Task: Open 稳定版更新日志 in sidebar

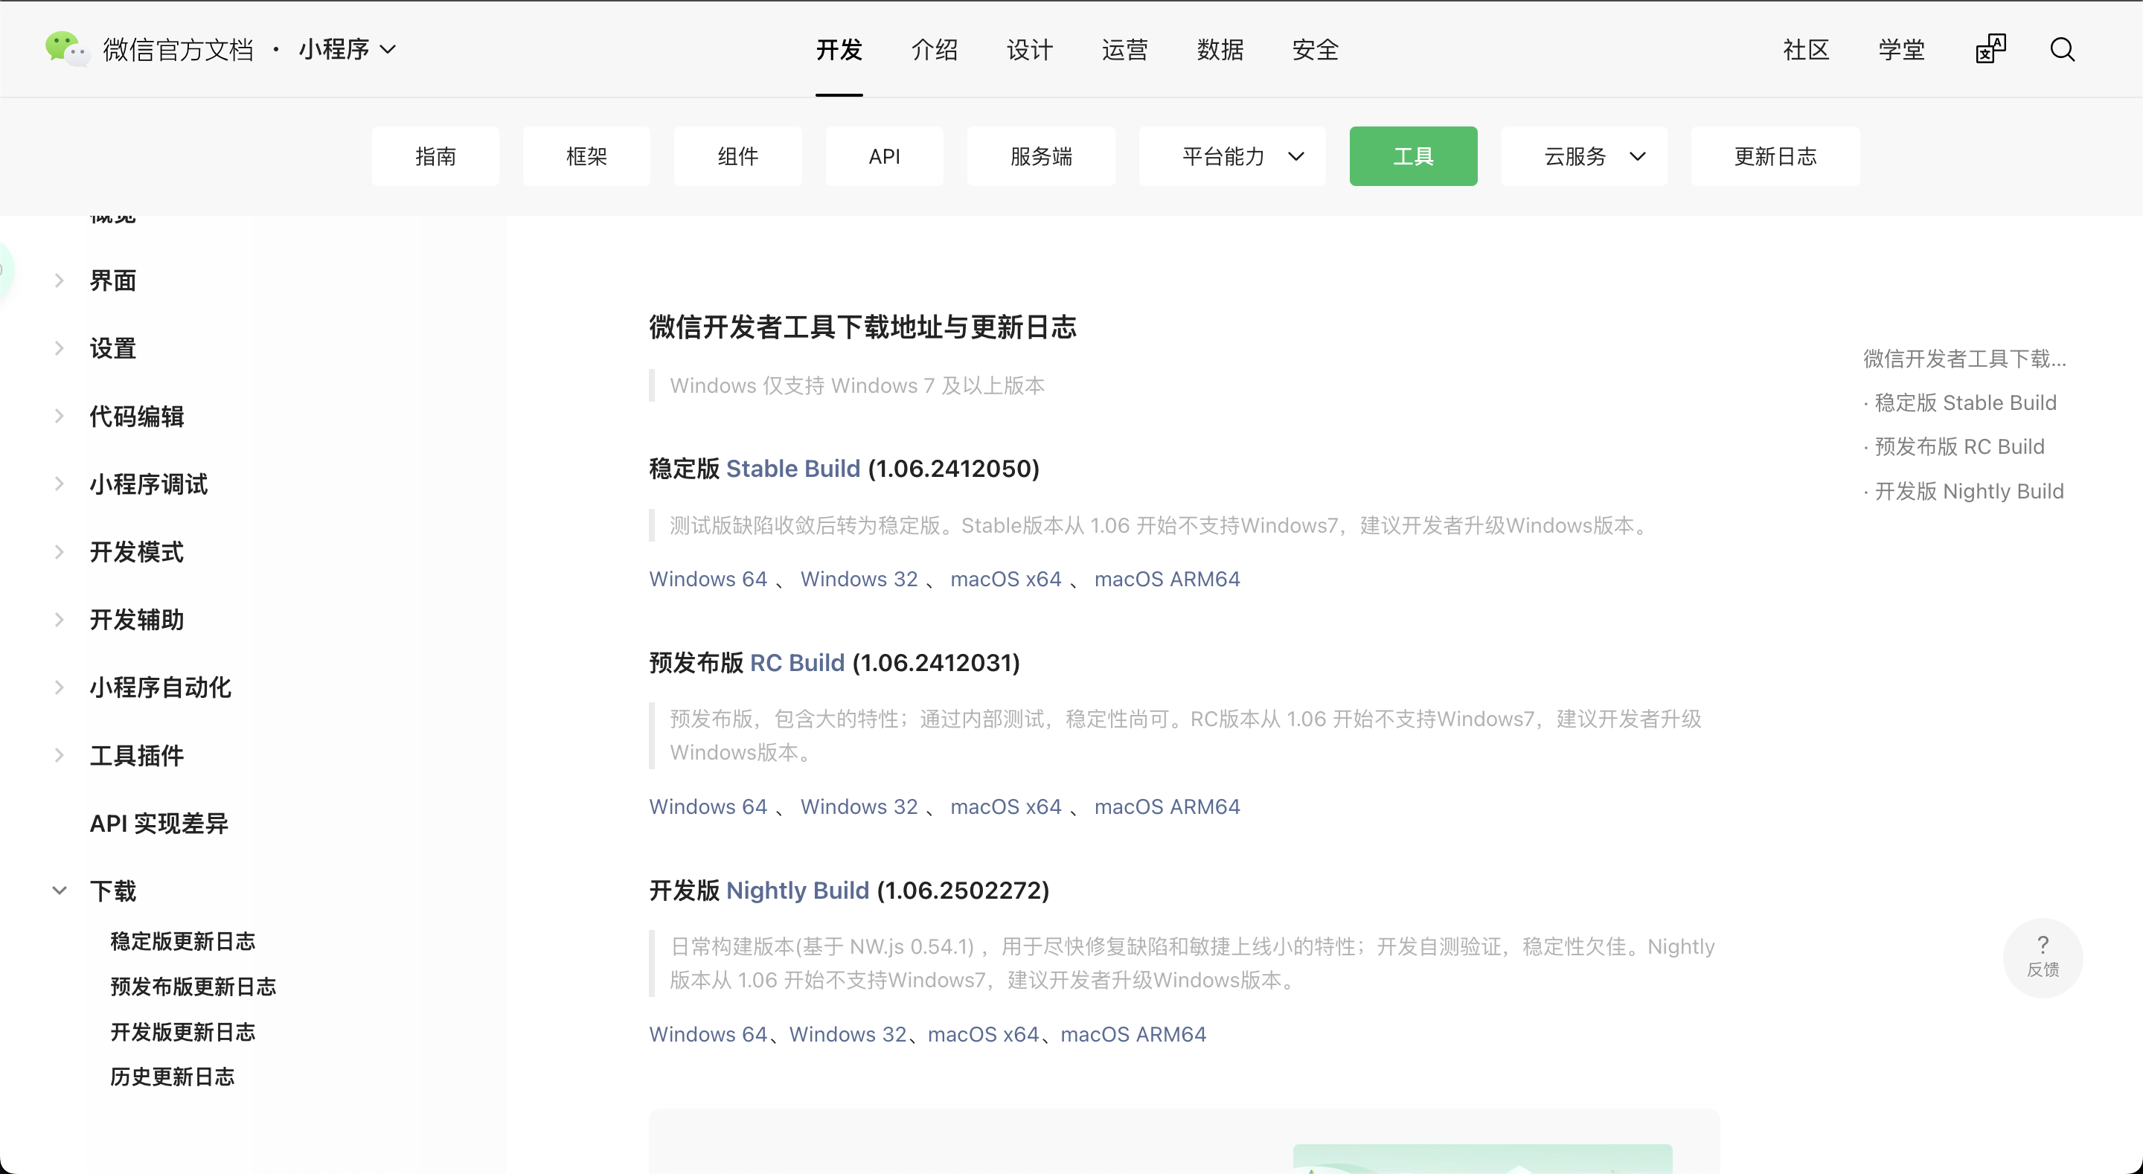Action: pyautogui.click(x=182, y=942)
